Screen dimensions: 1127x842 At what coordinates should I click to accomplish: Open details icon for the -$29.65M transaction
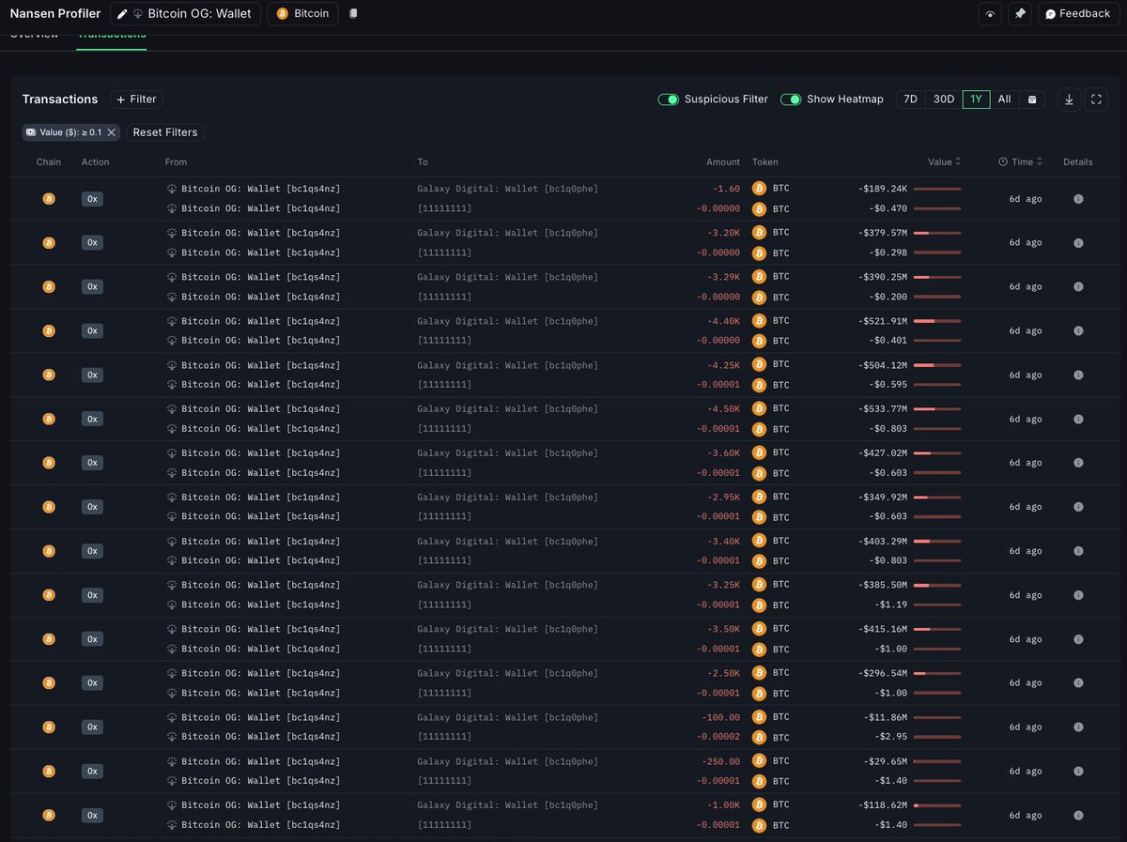1078,771
